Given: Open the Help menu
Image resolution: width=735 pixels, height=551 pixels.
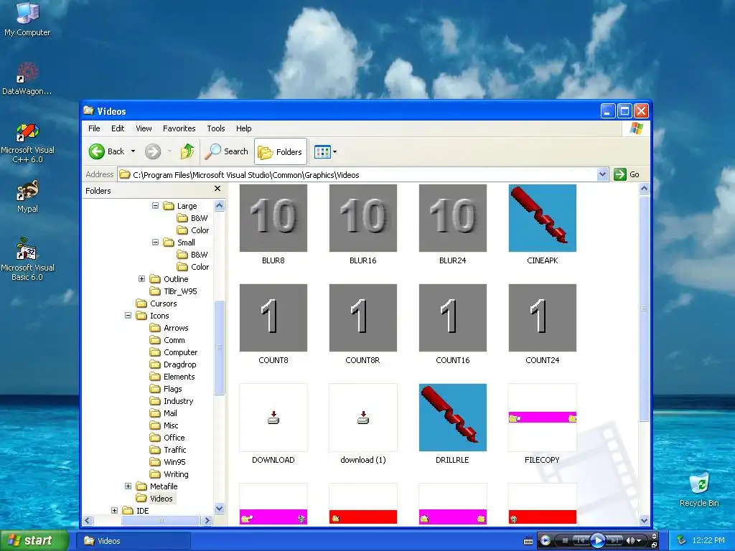Looking at the screenshot, I should point(243,128).
